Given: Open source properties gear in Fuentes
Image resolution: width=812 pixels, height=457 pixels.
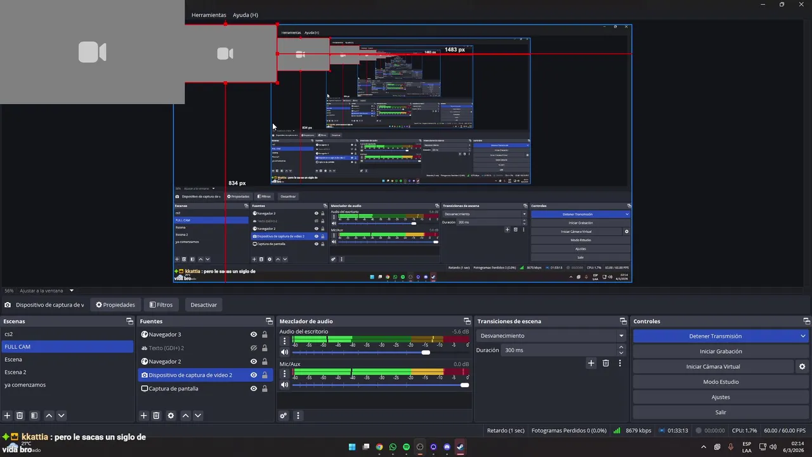Looking at the screenshot, I should click(x=171, y=416).
